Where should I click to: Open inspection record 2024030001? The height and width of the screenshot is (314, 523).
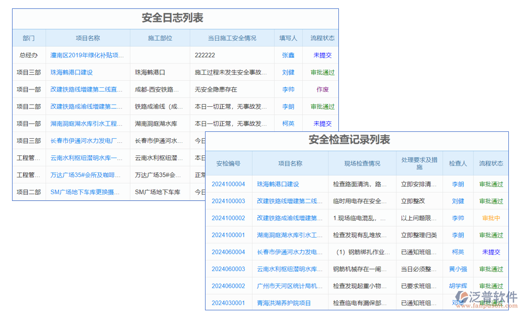228,302
